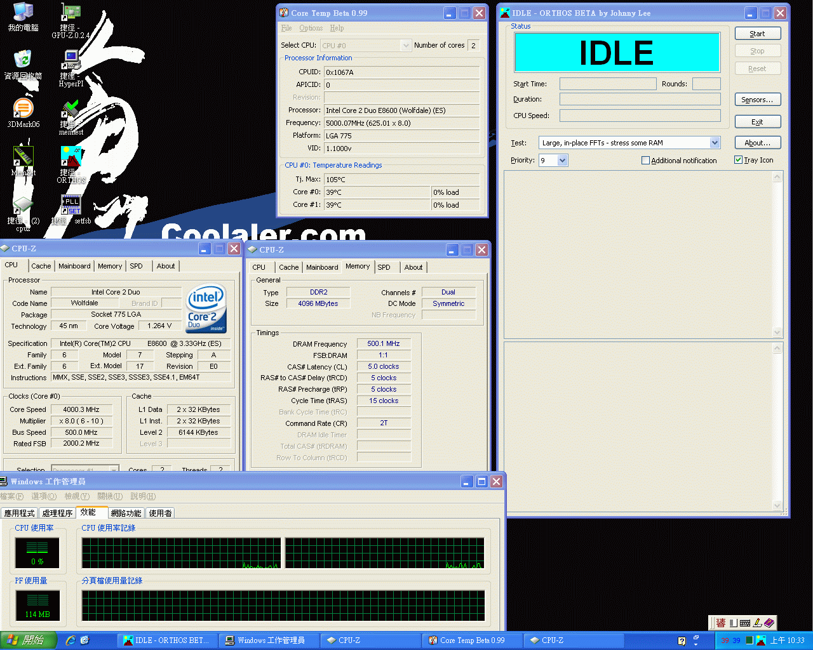Launch the 3DMark06 desktop shortcut
The image size is (813, 650).
[23, 113]
